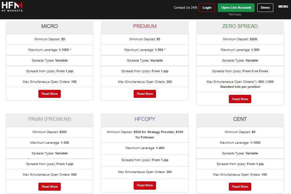Click Open Live Account button
The image size is (291, 194).
click(236, 8)
